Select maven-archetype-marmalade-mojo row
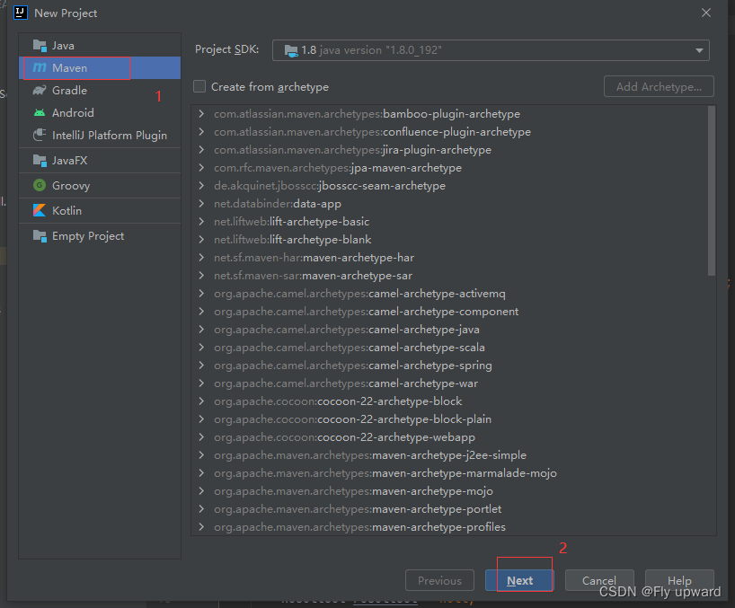Screen dimensions: 735x608 tap(450, 473)
